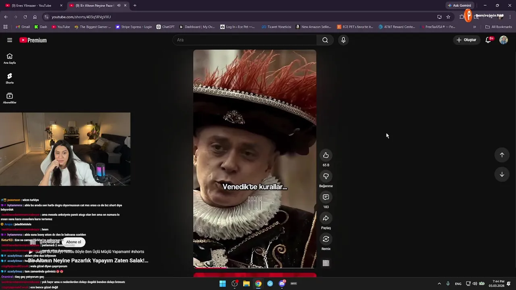Click the address bar URL

click(x=81, y=17)
